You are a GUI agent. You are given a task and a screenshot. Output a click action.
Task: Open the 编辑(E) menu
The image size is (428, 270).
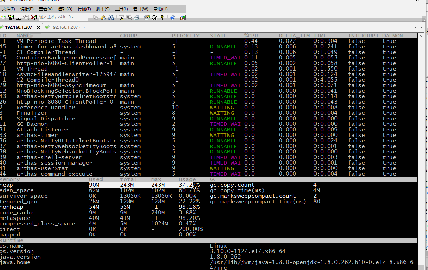(x=27, y=9)
